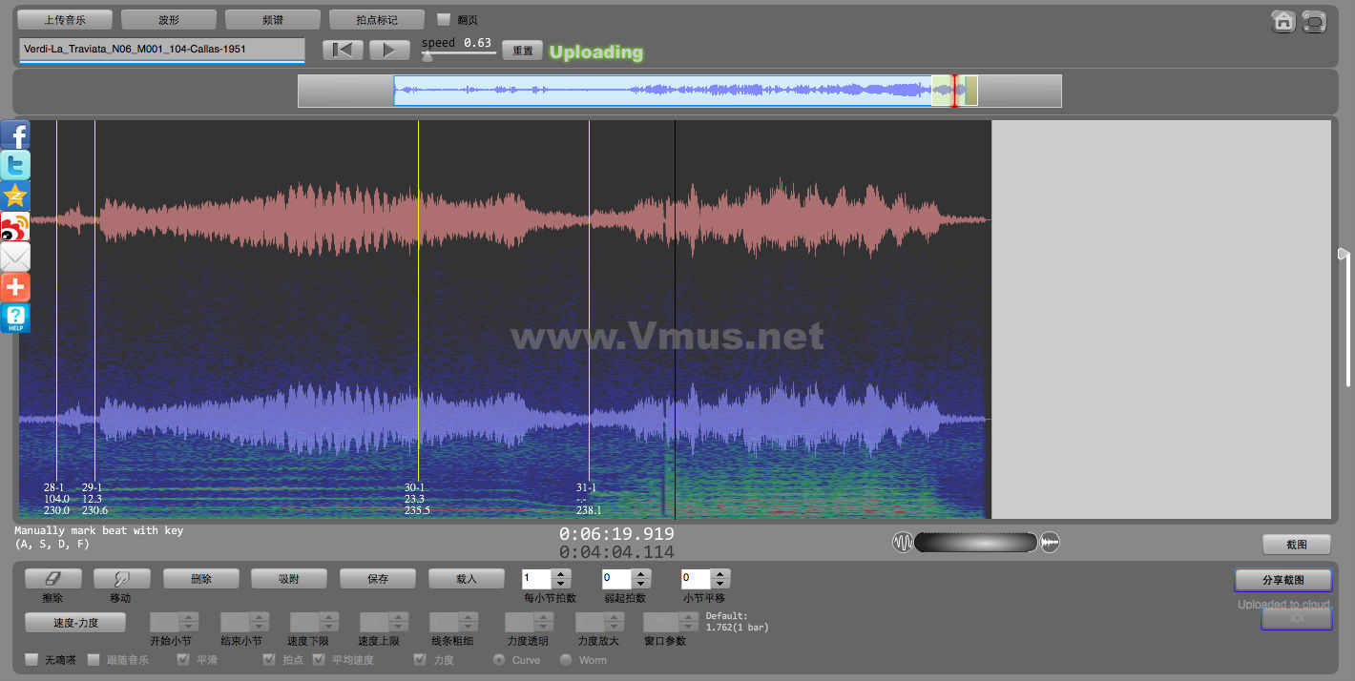Enable the 无嘀嗒 checkbox
Viewport: 1355px width, 681px height.
click(x=31, y=659)
